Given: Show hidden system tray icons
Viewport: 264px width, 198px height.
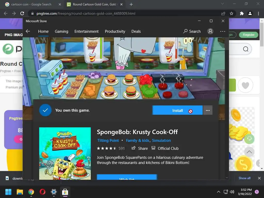Looking at the screenshot, I should (219, 192).
